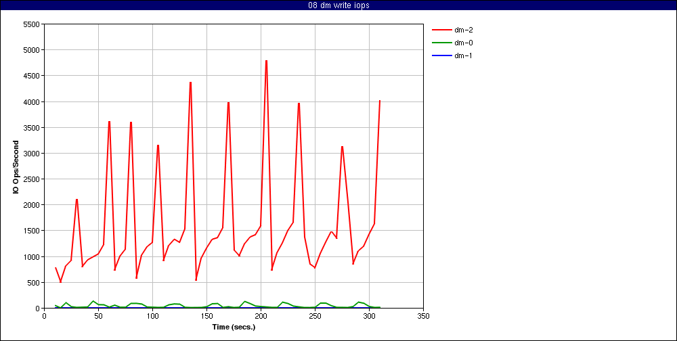Click the x-axis value 200

(261, 316)
